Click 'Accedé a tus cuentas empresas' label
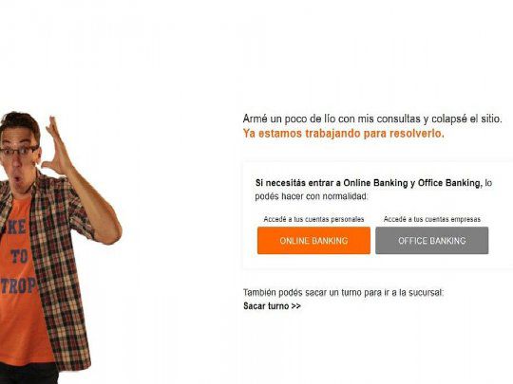Image resolution: width=513 pixels, height=384 pixels. pos(432,219)
